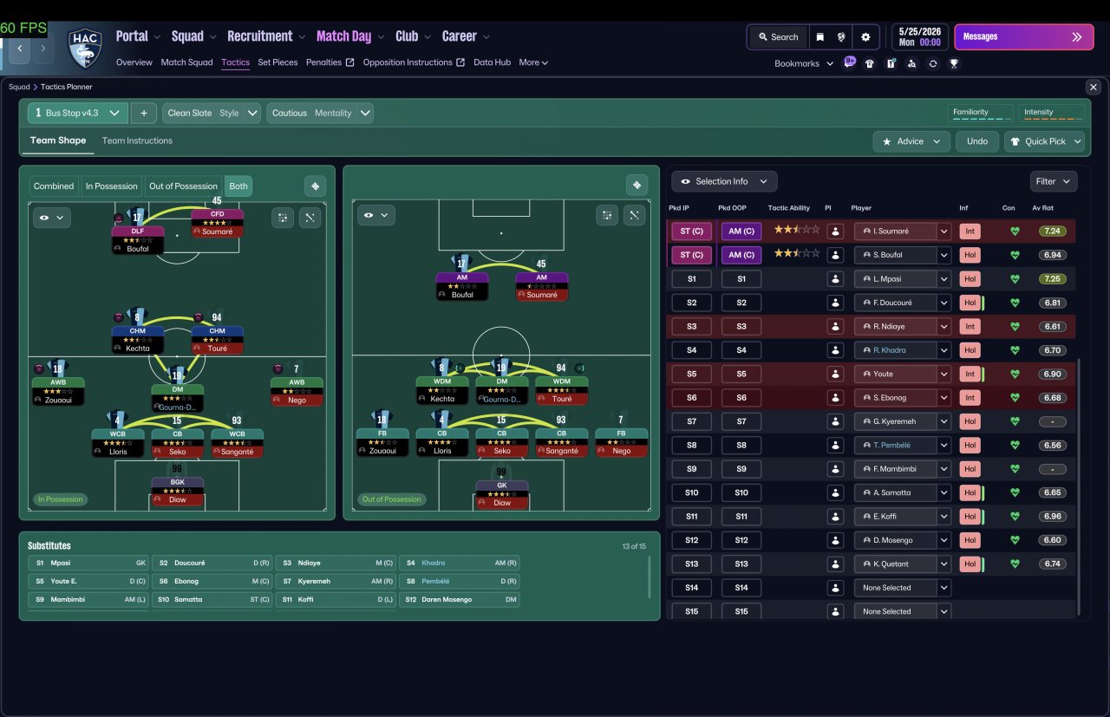Screen dimensions: 1110x717
Task: Click the grid dots icon on Out of Possession pitch
Action: [607, 215]
